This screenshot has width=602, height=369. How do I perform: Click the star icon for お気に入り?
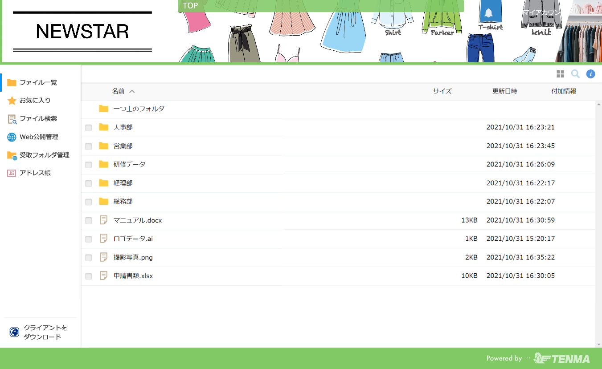click(x=12, y=101)
